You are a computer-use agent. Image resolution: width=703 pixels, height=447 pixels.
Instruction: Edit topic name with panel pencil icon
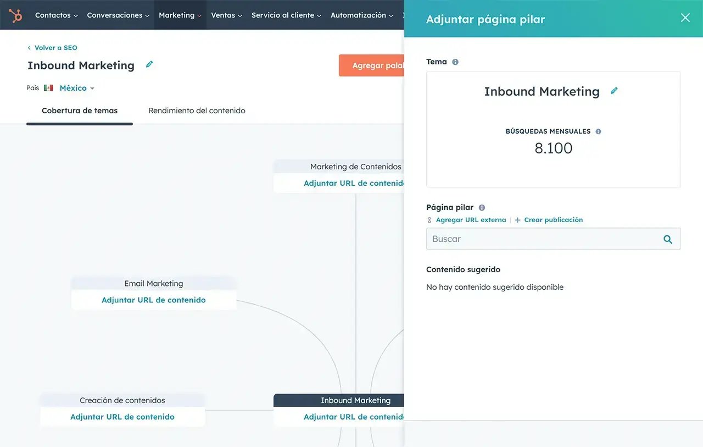pyautogui.click(x=614, y=91)
